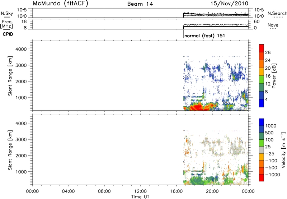Click the 20:00 time axis tick
The width and height of the screenshot is (287, 199).
(212, 191)
